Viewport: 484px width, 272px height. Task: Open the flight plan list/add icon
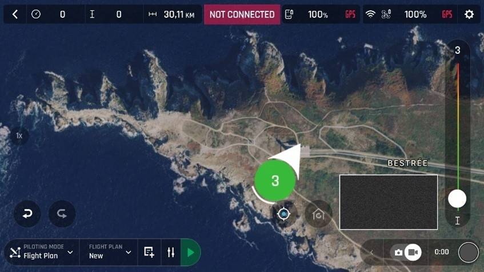149,252
